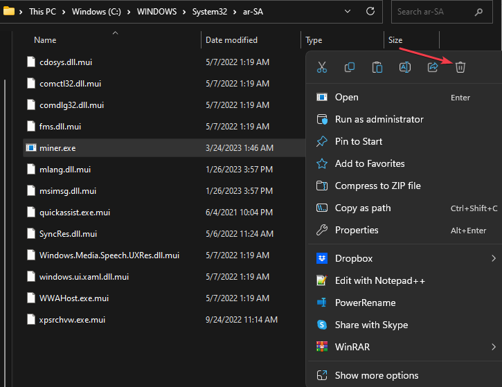Click the Rename icon in context menu

(405, 67)
